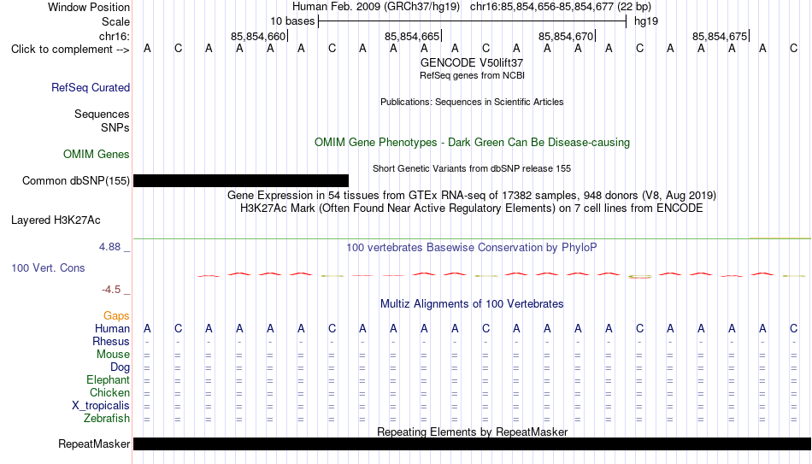Click the GTEx Gene Expression track title
Viewport: 812px width, 464px height.
(x=472, y=195)
